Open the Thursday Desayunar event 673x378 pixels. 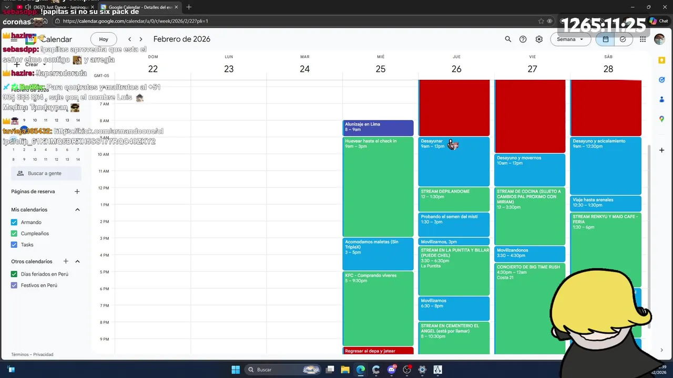point(454,162)
